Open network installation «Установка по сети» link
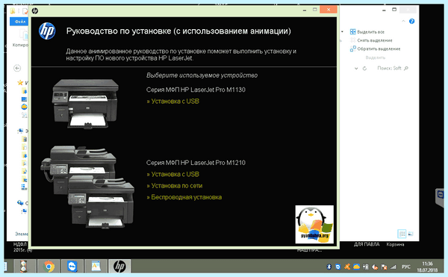This screenshot has width=448, height=277. (175, 186)
